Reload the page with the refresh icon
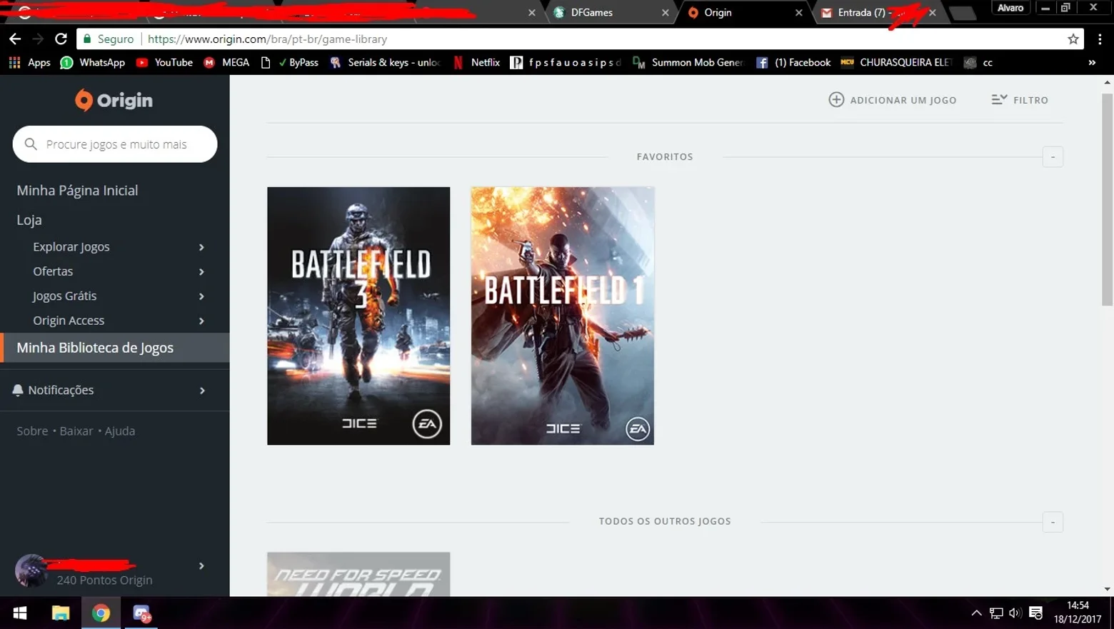 tap(61, 39)
